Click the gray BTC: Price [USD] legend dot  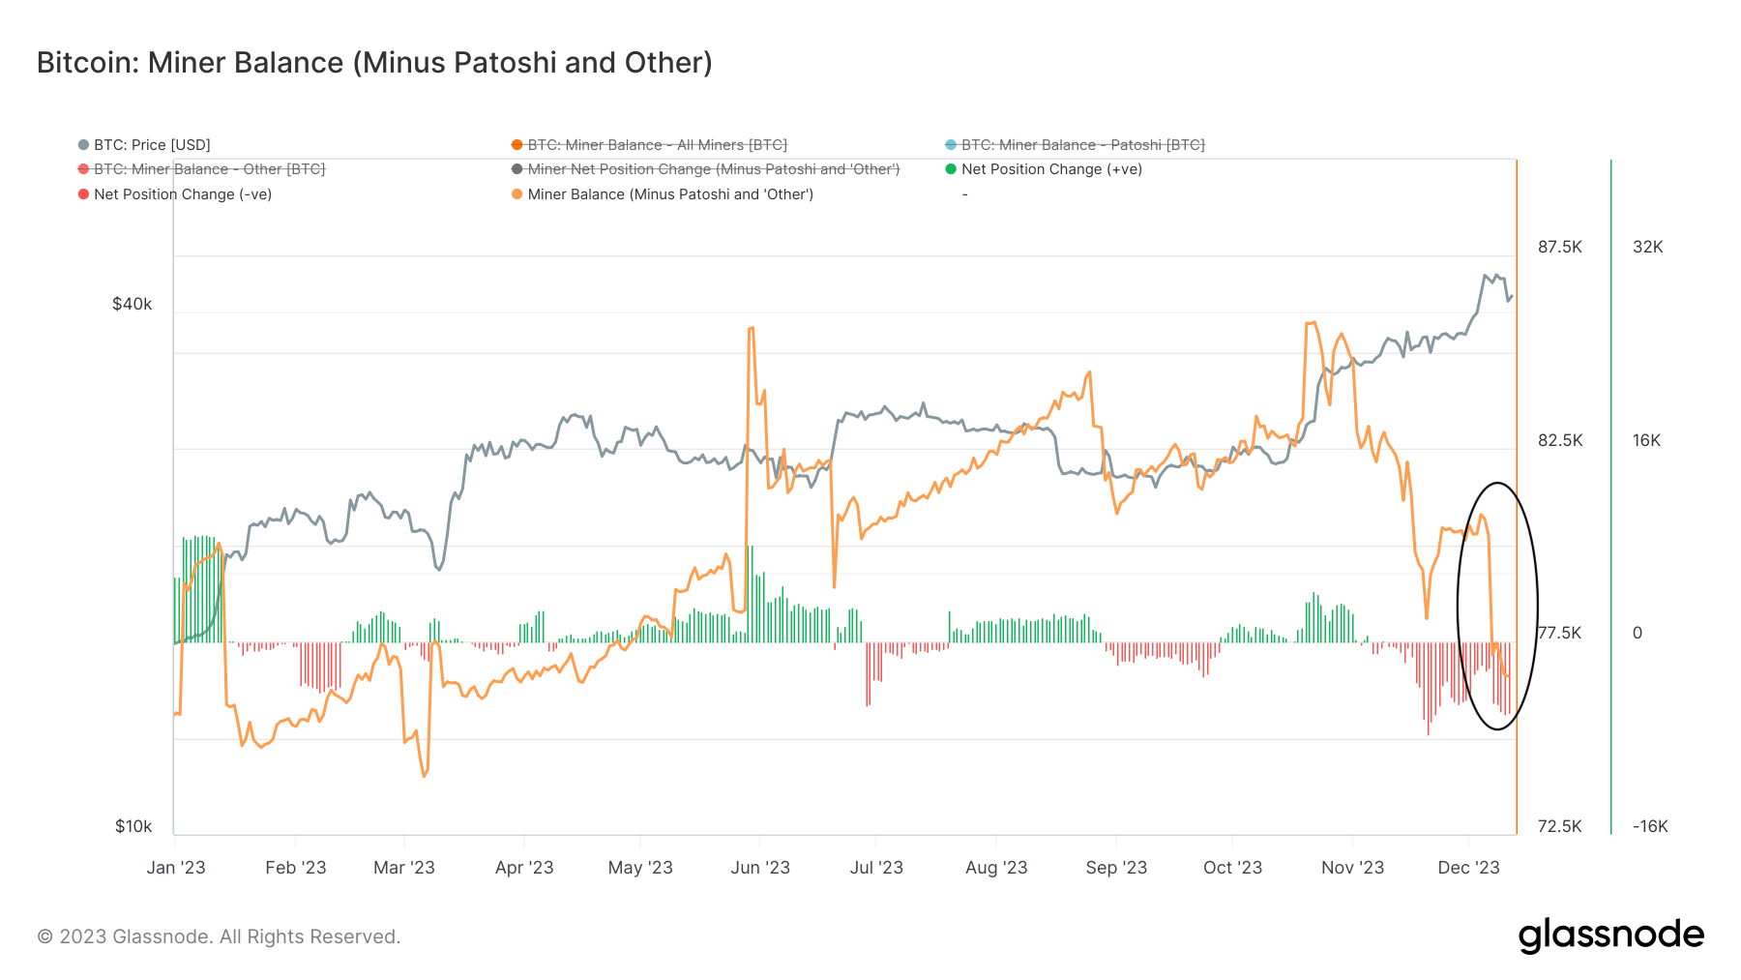(81, 144)
